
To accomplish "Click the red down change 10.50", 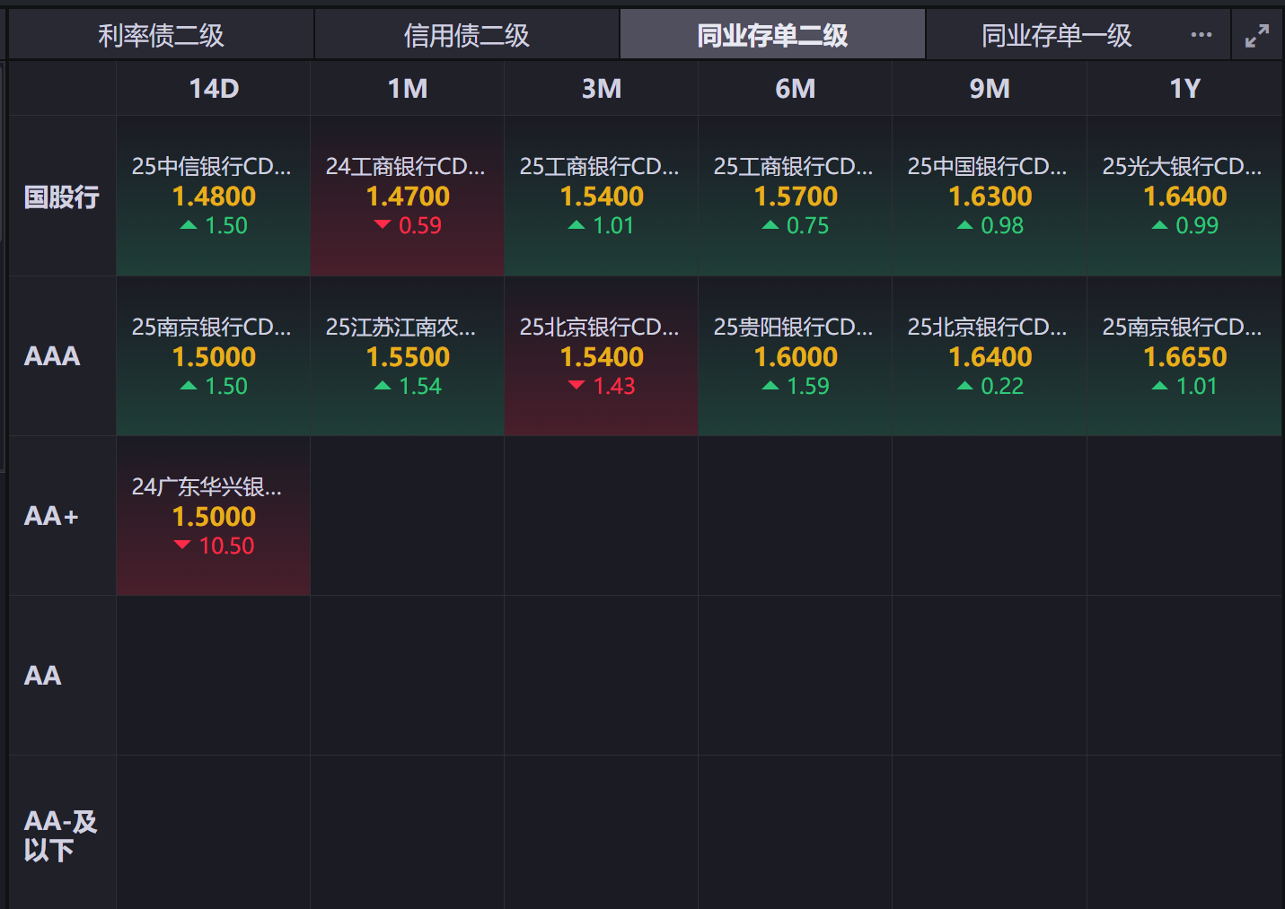I will [215, 546].
